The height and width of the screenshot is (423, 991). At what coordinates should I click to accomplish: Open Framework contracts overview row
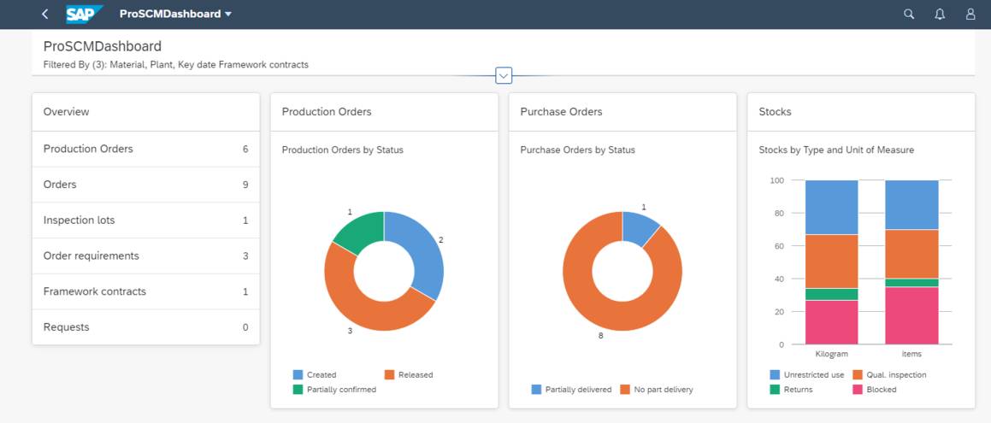point(146,291)
